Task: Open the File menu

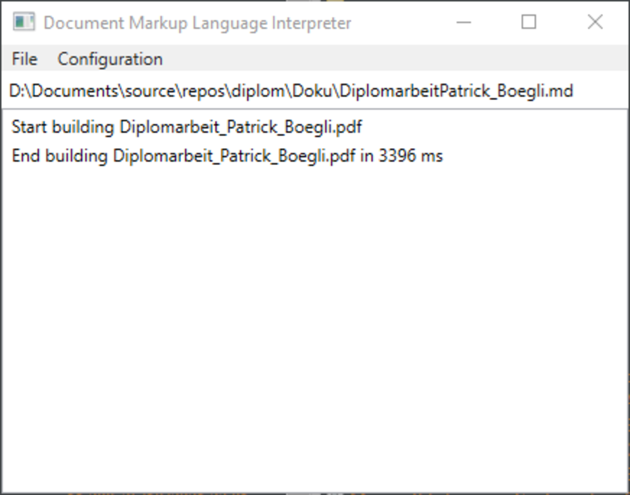Action: click(25, 59)
